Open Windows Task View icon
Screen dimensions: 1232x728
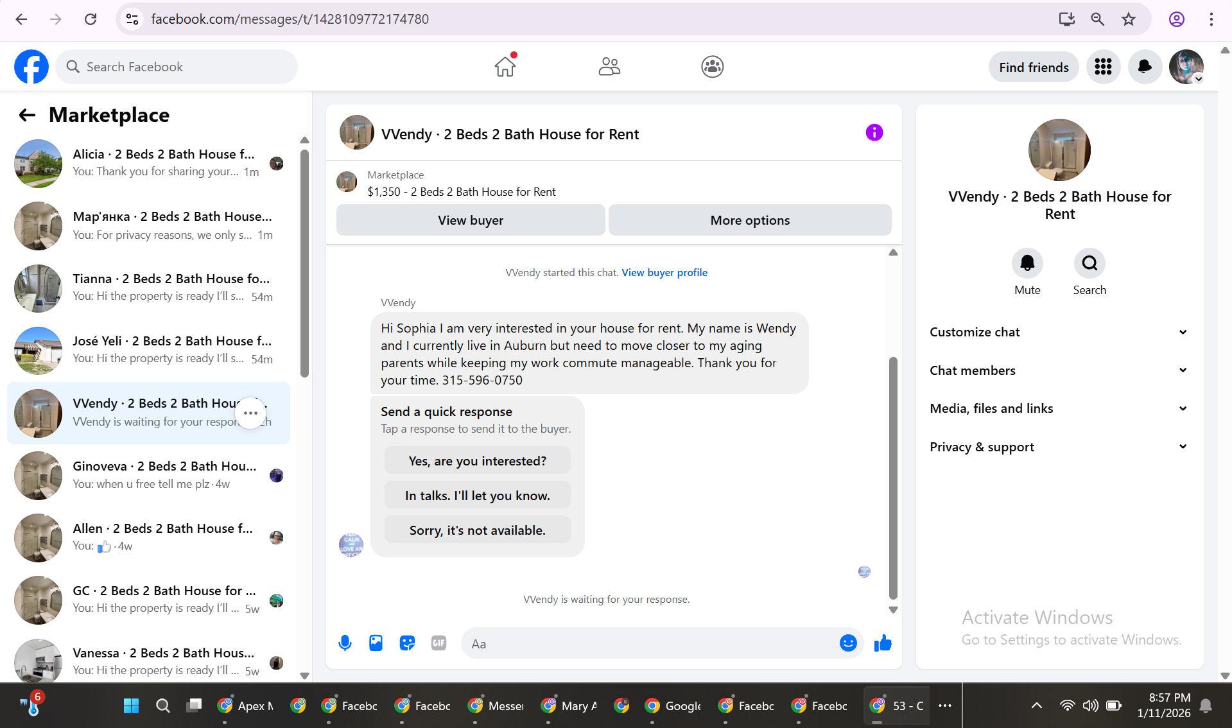pos(194,706)
